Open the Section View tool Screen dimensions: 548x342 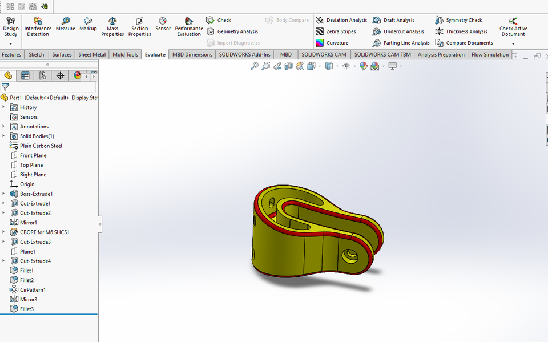click(288, 66)
